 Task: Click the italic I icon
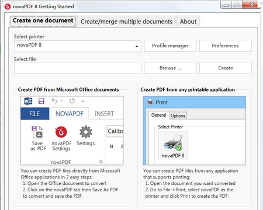point(122,146)
